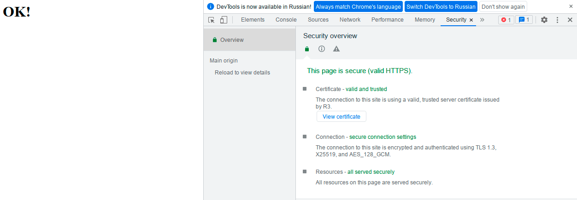Click the info circle icon in overview
Viewport: 577px width, 200px height.
322,49
